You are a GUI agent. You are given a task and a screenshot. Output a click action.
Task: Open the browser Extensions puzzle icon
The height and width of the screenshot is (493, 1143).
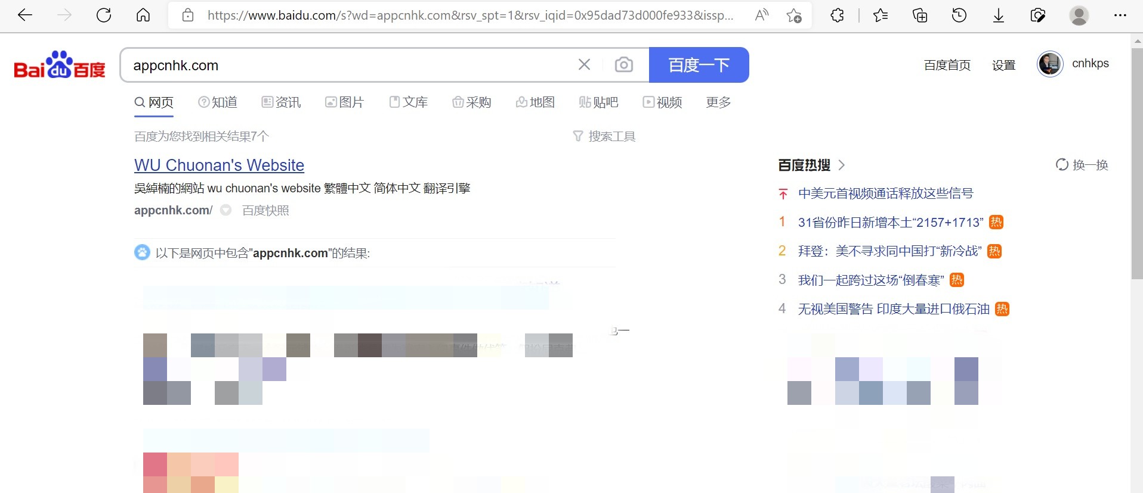pos(837,15)
